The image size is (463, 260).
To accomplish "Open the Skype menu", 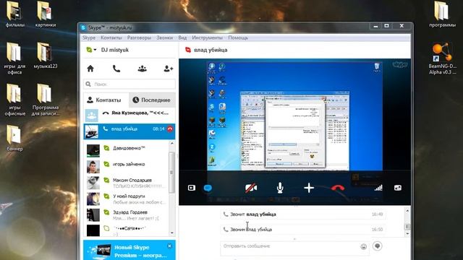I will tap(89, 38).
